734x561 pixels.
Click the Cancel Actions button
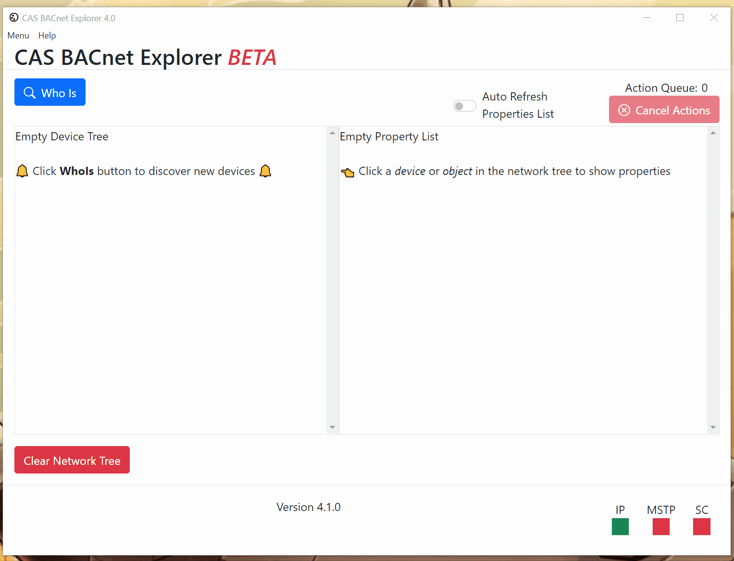664,110
